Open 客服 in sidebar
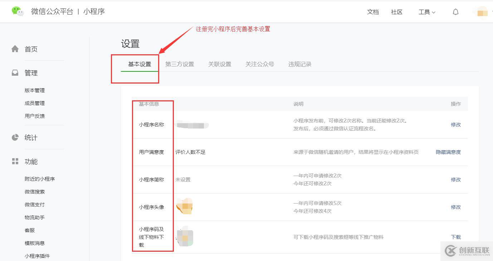493x261 pixels. click(x=30, y=230)
